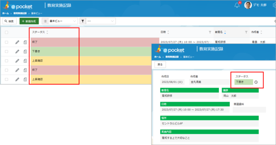Open the notification bell in the list window
Viewport: 276px width, 145px height.
click(237, 5)
